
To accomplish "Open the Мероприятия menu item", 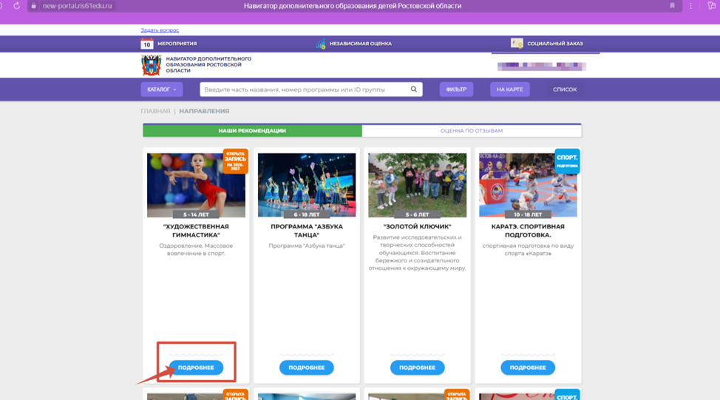I will tap(177, 44).
